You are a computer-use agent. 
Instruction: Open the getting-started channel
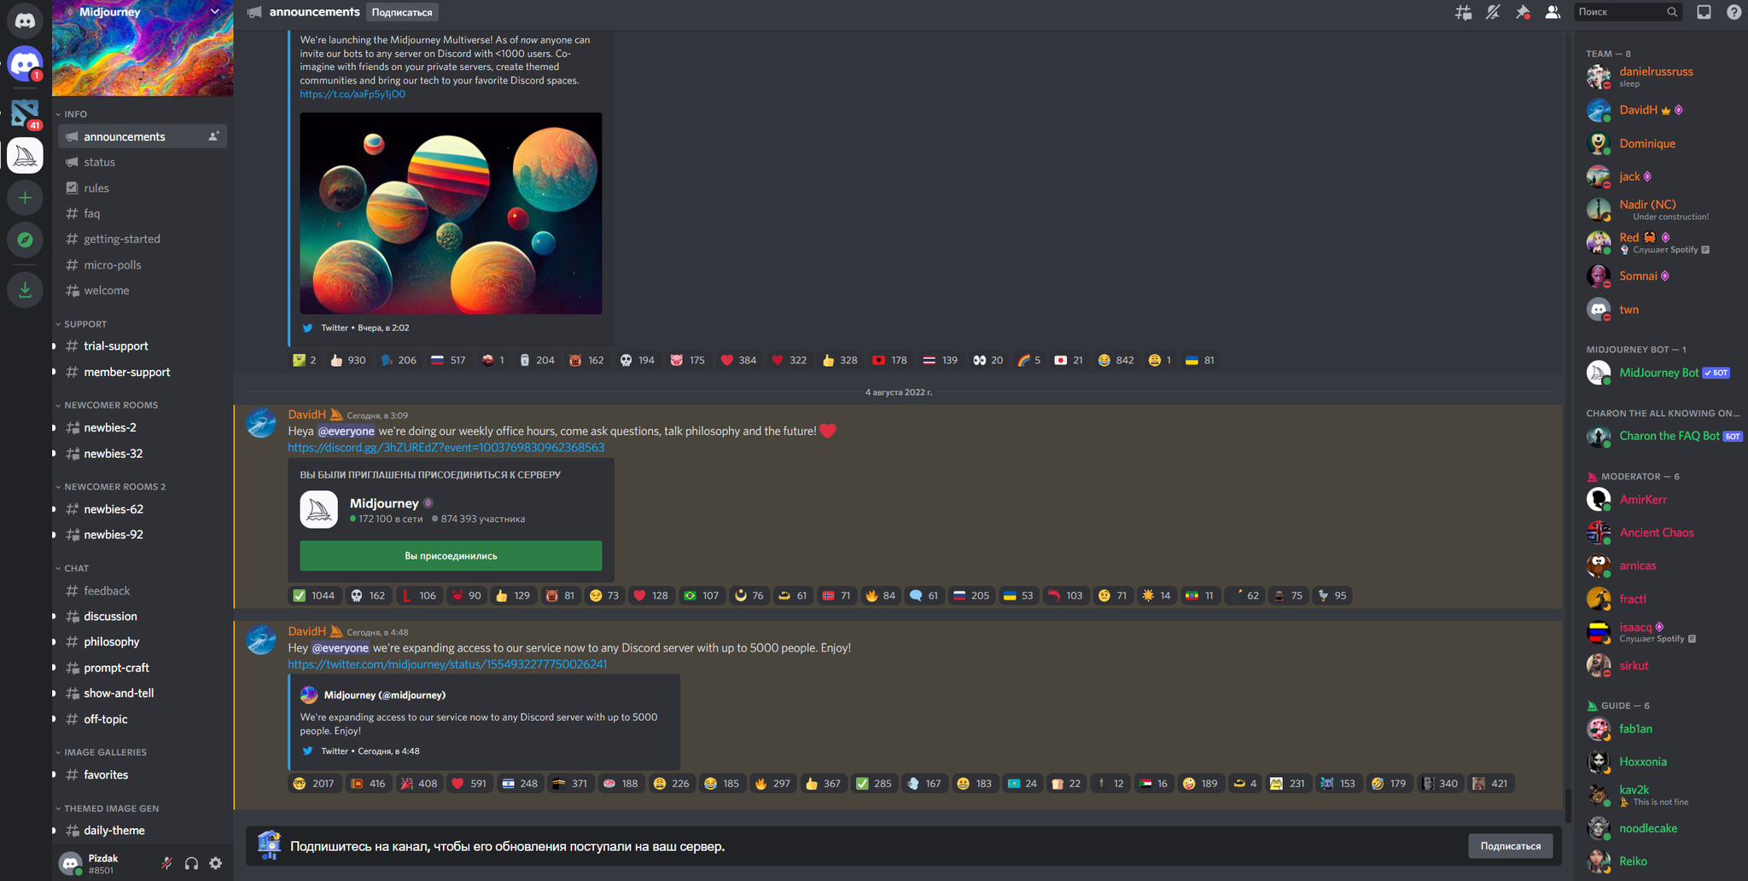coord(143,239)
